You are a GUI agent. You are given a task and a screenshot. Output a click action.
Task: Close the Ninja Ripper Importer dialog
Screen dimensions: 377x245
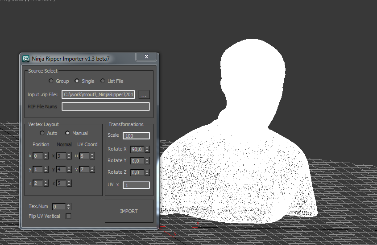tap(145, 57)
